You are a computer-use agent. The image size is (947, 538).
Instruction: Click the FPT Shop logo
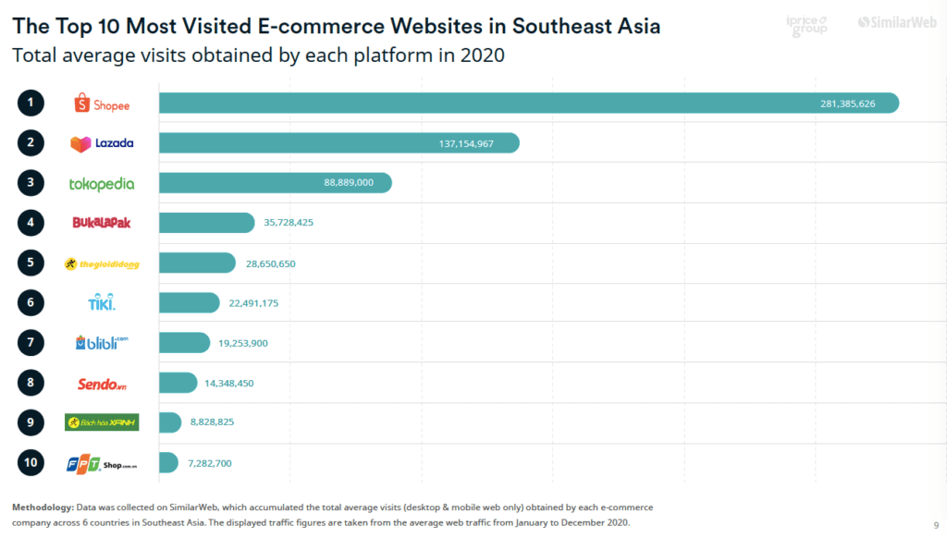point(102,462)
